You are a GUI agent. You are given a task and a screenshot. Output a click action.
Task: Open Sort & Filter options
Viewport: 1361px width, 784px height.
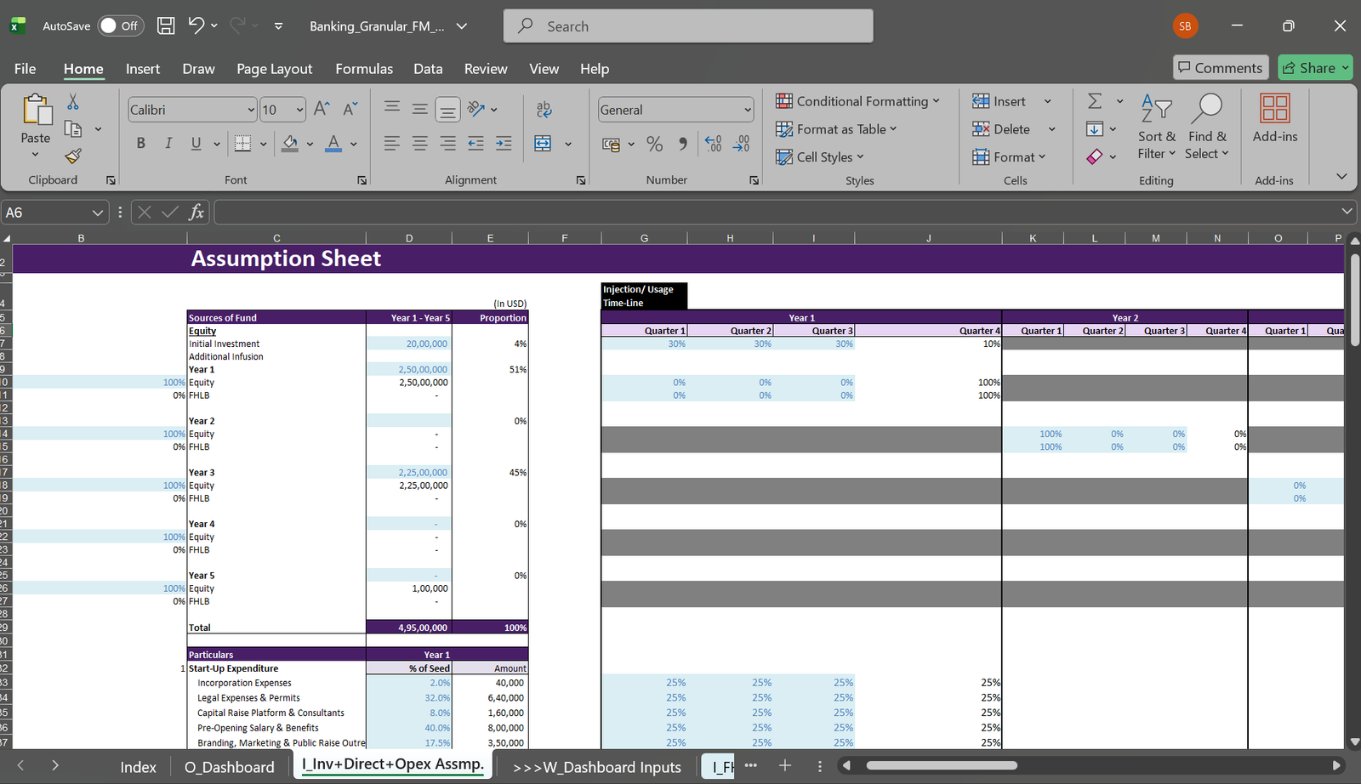coord(1156,128)
